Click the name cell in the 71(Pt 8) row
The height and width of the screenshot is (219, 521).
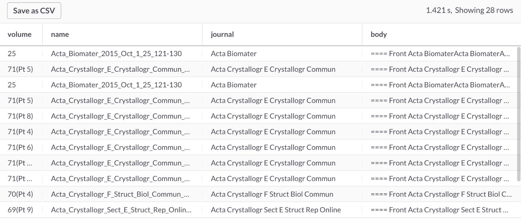click(121, 116)
